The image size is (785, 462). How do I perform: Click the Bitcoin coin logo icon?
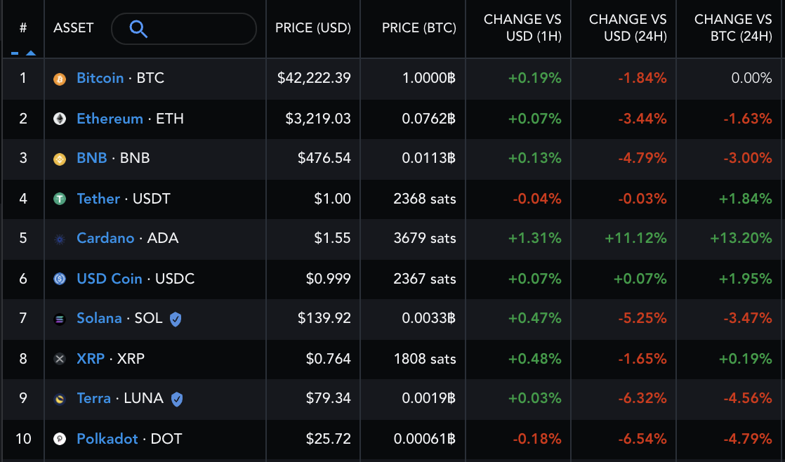pyautogui.click(x=60, y=79)
